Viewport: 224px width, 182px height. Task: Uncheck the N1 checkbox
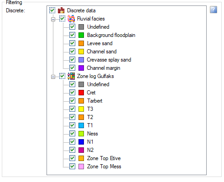point(72,142)
